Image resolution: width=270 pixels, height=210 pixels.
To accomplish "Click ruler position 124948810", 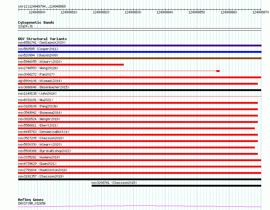I will point(69,12).
